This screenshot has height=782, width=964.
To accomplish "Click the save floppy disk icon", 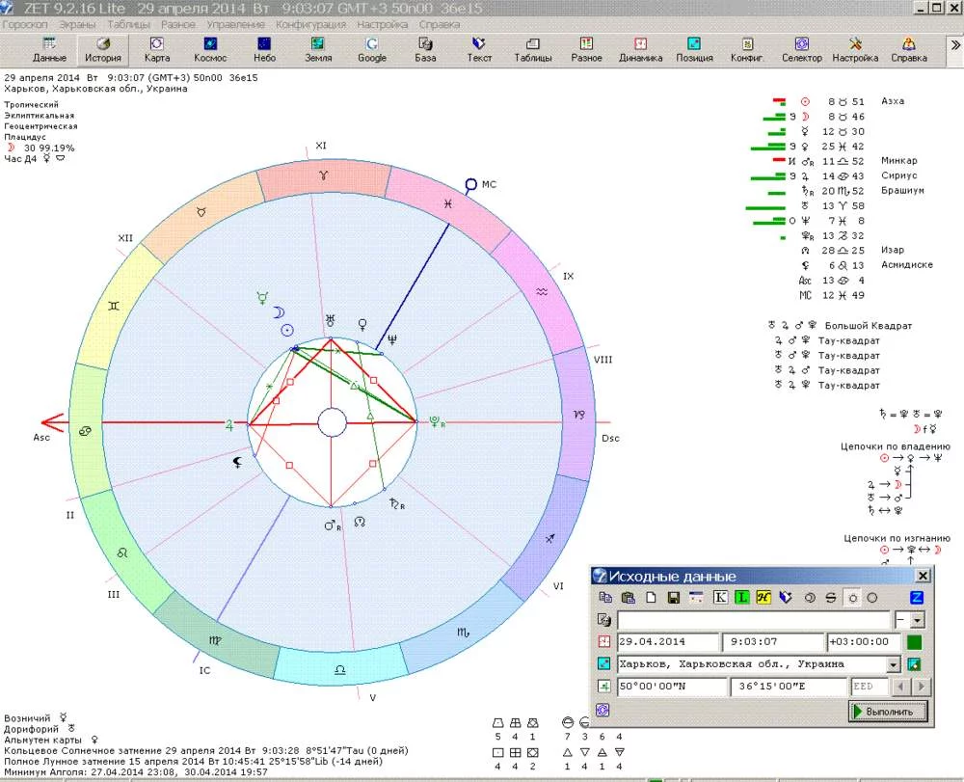I will coord(673,598).
